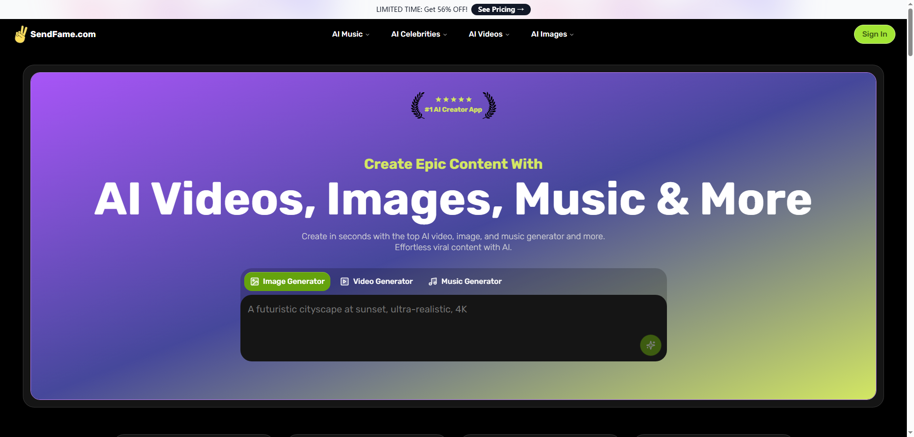Click the LIMITED TIME 56% OFF banner text
The width and height of the screenshot is (914, 437).
click(x=421, y=10)
